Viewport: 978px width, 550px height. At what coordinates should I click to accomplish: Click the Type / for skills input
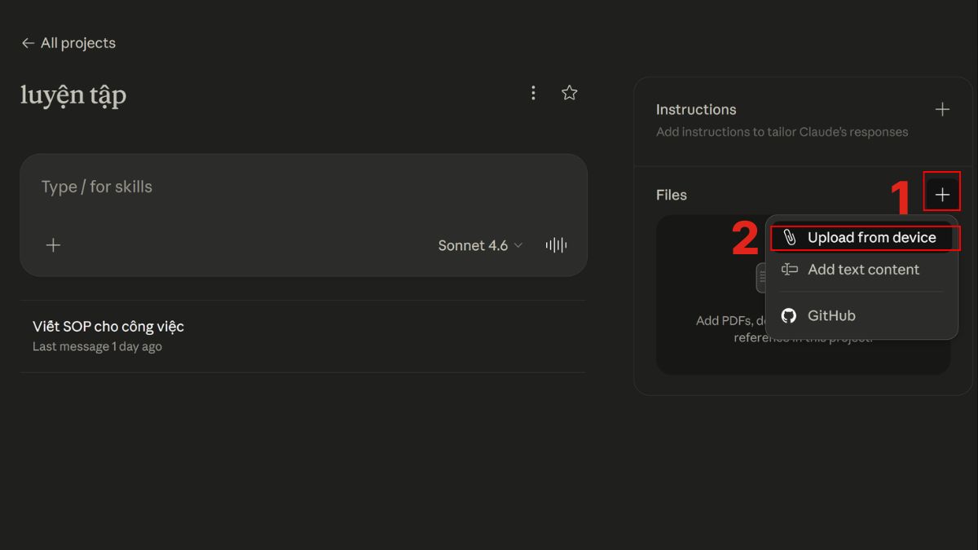click(303, 187)
